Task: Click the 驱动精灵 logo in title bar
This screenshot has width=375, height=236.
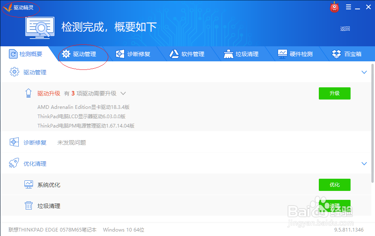Action: coord(20,7)
